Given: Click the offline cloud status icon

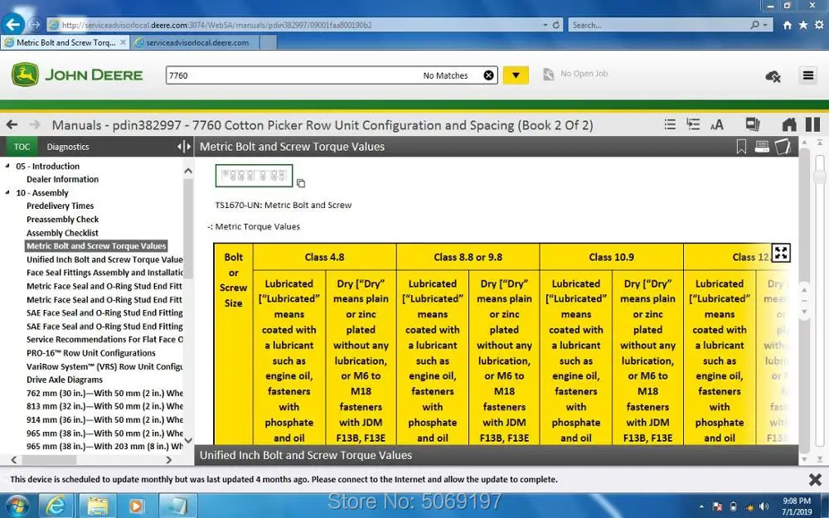Looking at the screenshot, I should [773, 76].
